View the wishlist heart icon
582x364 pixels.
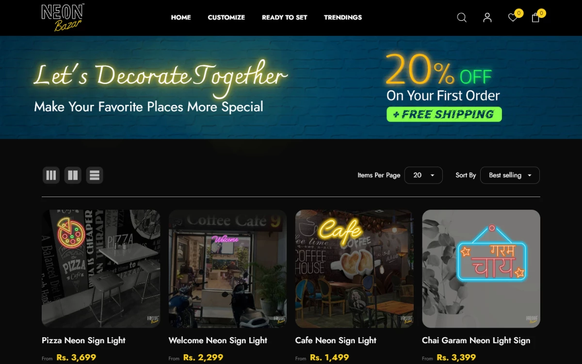click(x=513, y=17)
